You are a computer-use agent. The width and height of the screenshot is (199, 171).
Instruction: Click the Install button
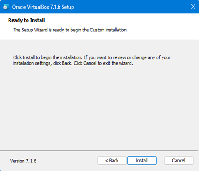point(142,161)
